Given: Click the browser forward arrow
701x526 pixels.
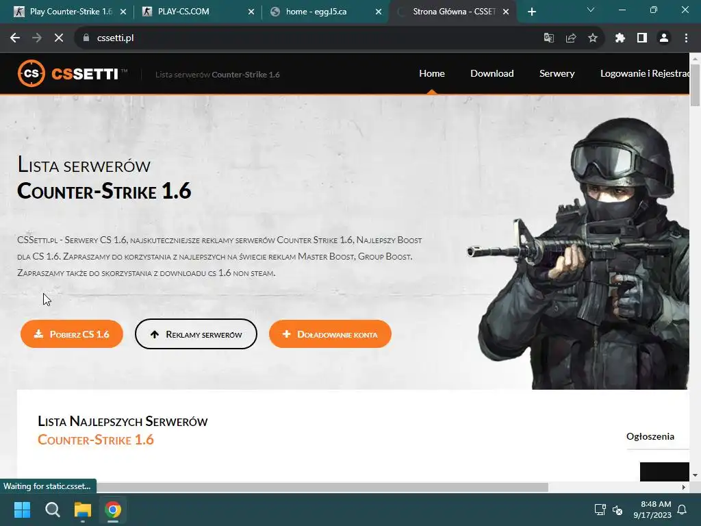Looking at the screenshot, I should [x=37, y=38].
